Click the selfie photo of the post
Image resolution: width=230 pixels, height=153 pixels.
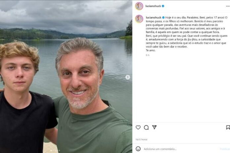tap(66, 76)
